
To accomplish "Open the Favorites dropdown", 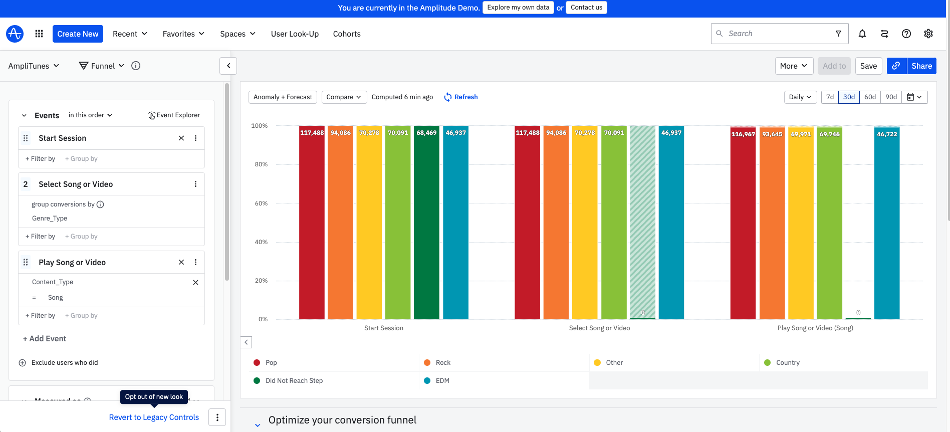I will click(x=183, y=34).
